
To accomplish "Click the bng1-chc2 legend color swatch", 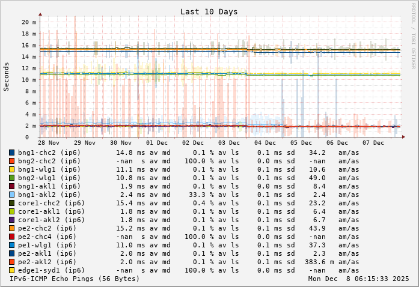I will tap(11, 153).
